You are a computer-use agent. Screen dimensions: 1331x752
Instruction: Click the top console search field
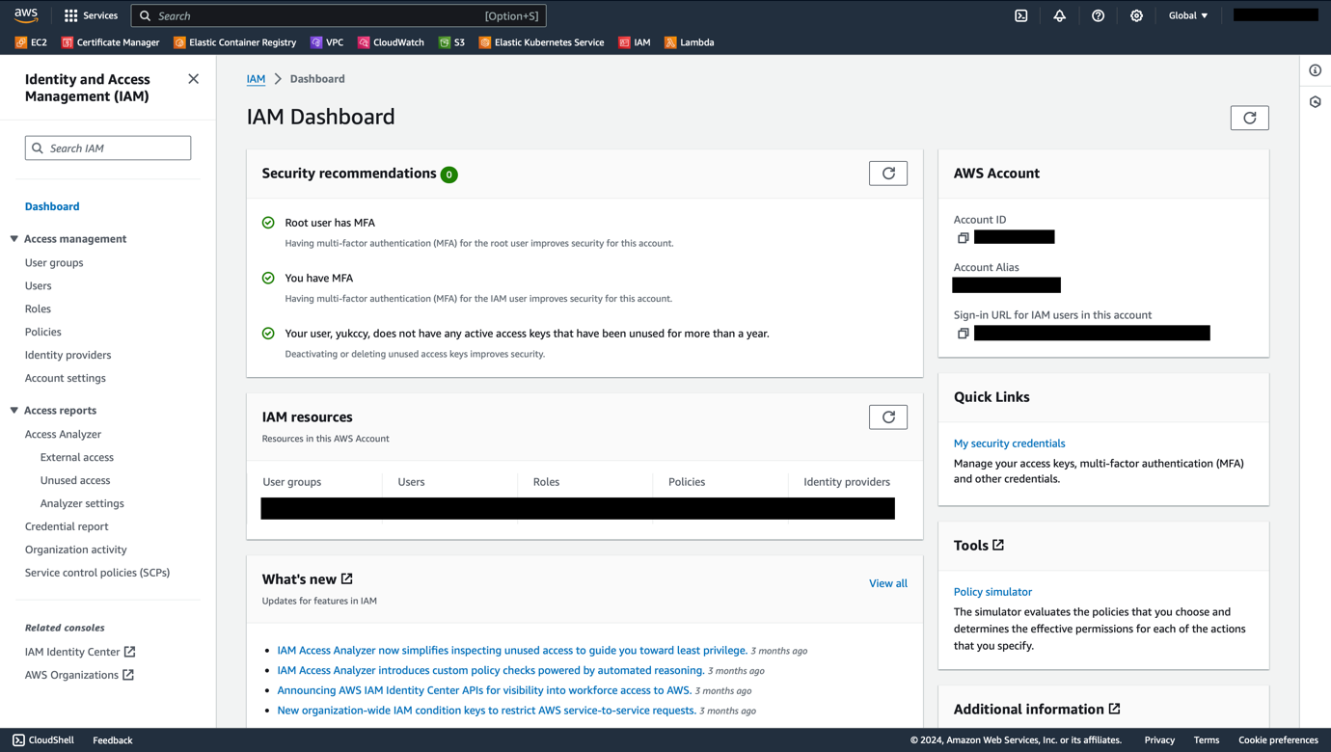tap(339, 15)
